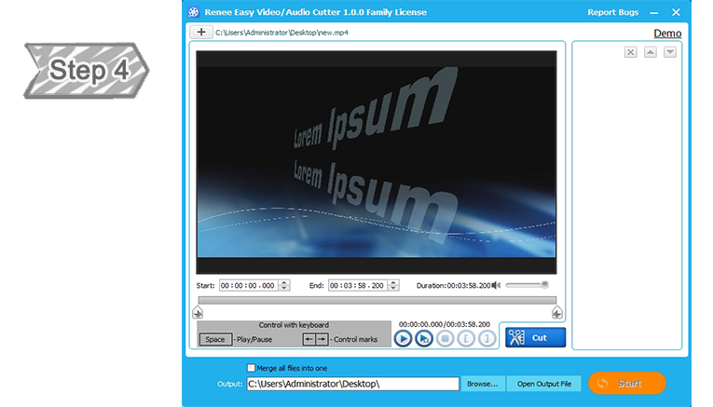Click the Output path text field
The width and height of the screenshot is (713, 407).
[x=352, y=384]
